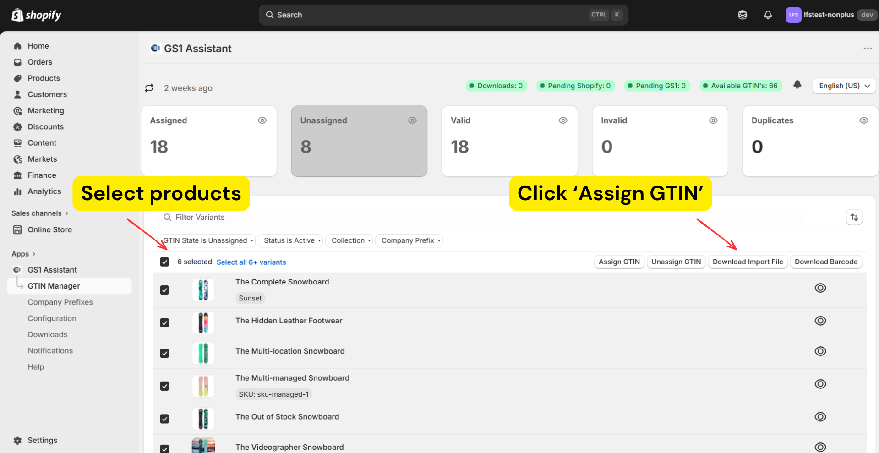The height and width of the screenshot is (453, 879).
Task: Toggle the Valid card eye icon
Action: 563,120
